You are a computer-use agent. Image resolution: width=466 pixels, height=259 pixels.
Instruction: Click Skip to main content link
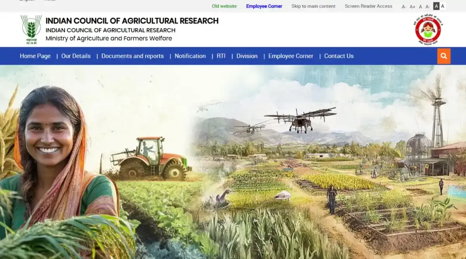(x=313, y=6)
